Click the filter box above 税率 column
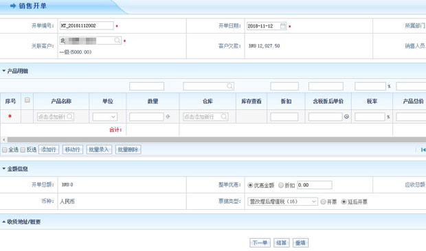 tap(370, 86)
